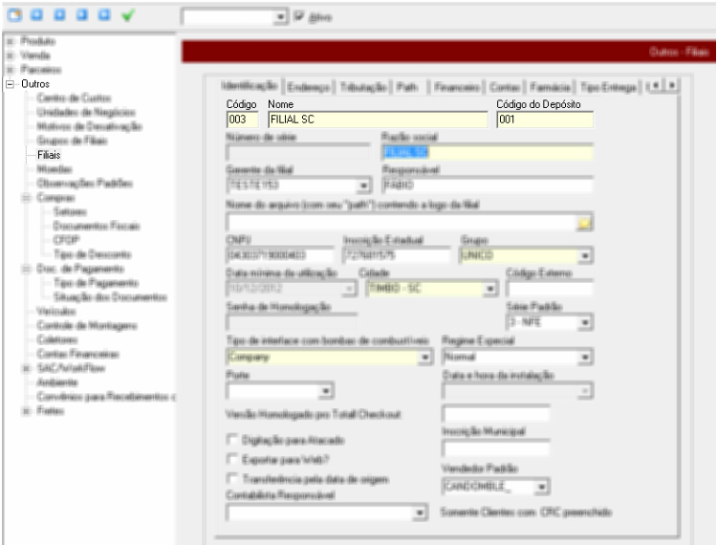Select Moedas in the tree

click(54, 169)
